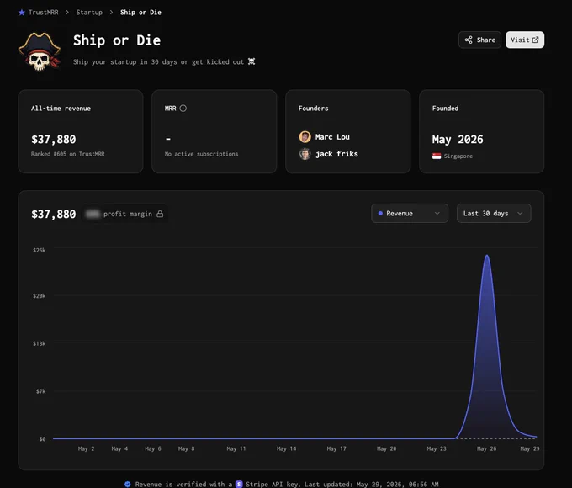Click the 'May 2' axis label
The image size is (572, 488).
[86, 448]
